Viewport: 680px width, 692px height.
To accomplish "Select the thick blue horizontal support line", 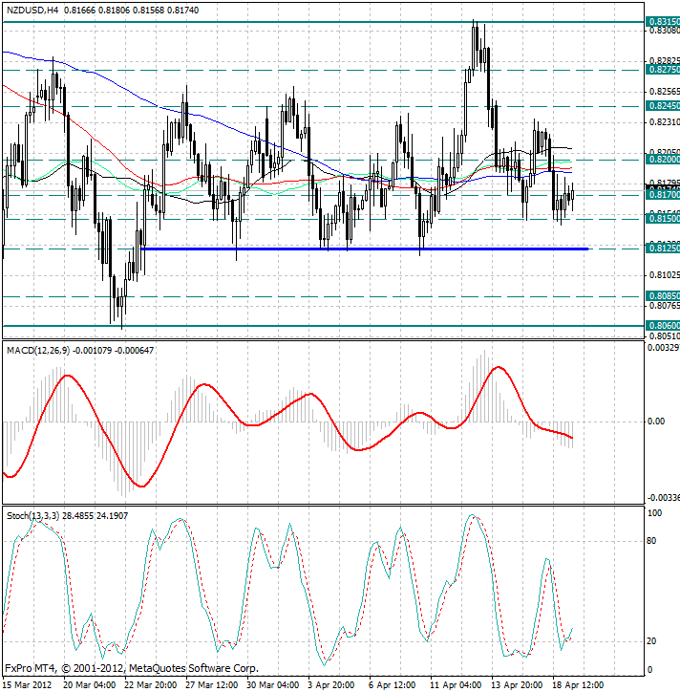I will tap(363, 249).
